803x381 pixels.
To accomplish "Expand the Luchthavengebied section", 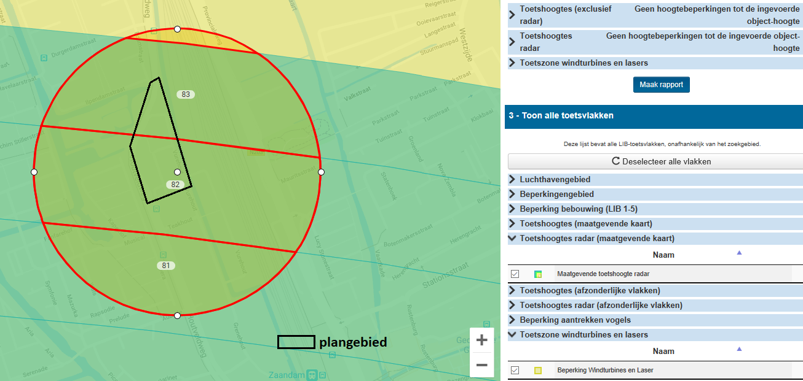I will point(555,180).
